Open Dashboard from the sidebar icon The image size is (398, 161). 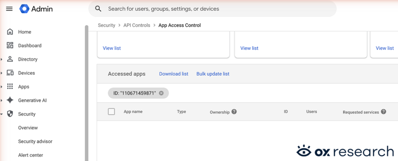point(10,46)
